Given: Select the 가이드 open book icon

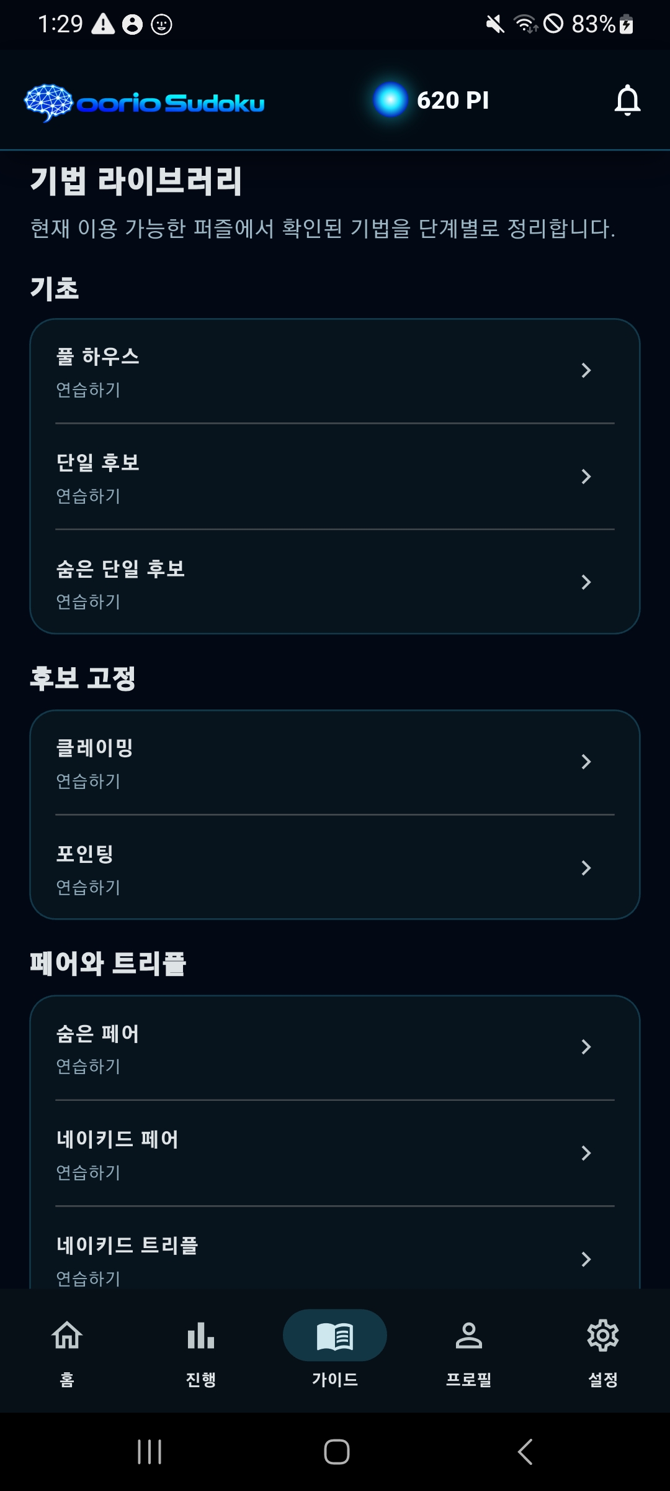Looking at the screenshot, I should (x=335, y=1336).
